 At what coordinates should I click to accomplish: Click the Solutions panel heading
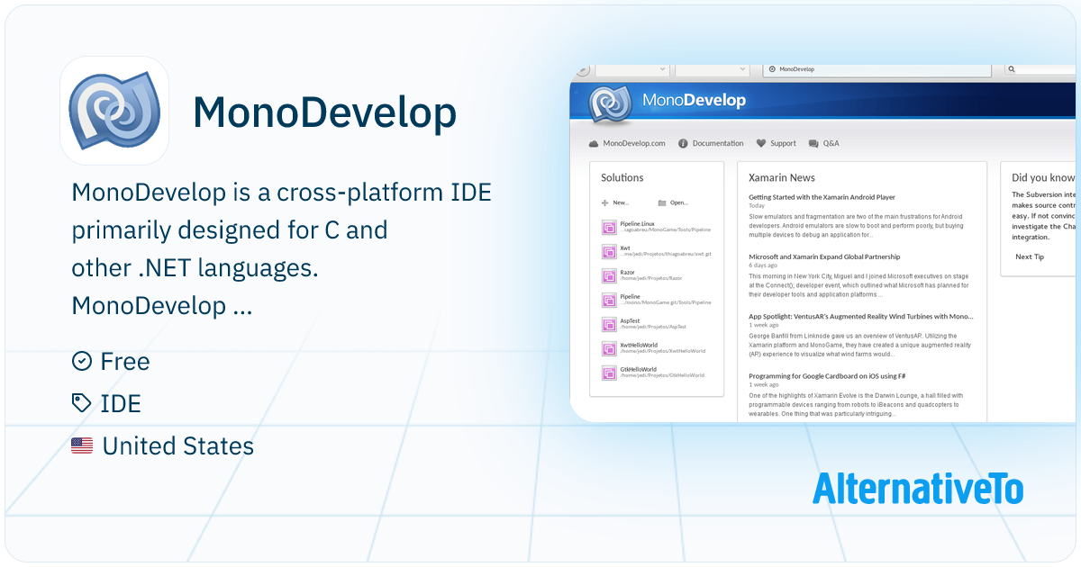point(622,178)
